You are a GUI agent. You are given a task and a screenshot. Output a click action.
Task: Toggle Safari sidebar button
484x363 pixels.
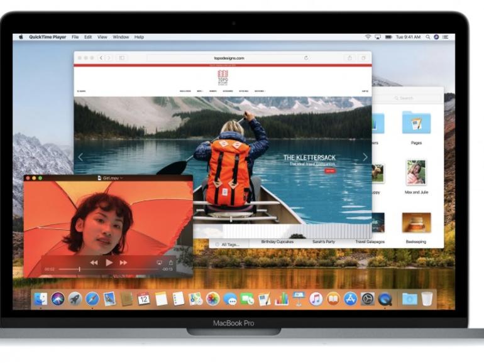121,58
